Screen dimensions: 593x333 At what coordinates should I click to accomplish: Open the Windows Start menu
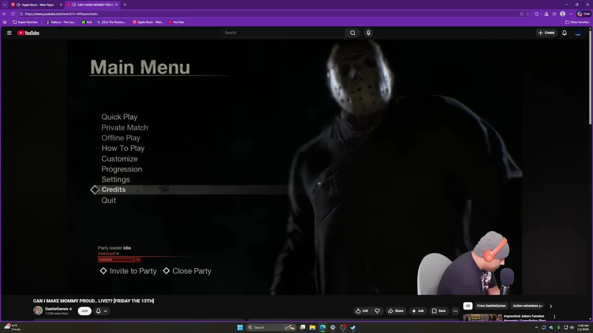point(240,327)
